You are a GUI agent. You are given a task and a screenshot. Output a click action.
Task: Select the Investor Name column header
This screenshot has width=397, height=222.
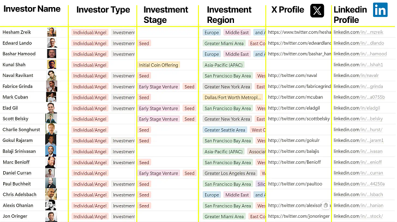[32, 9]
